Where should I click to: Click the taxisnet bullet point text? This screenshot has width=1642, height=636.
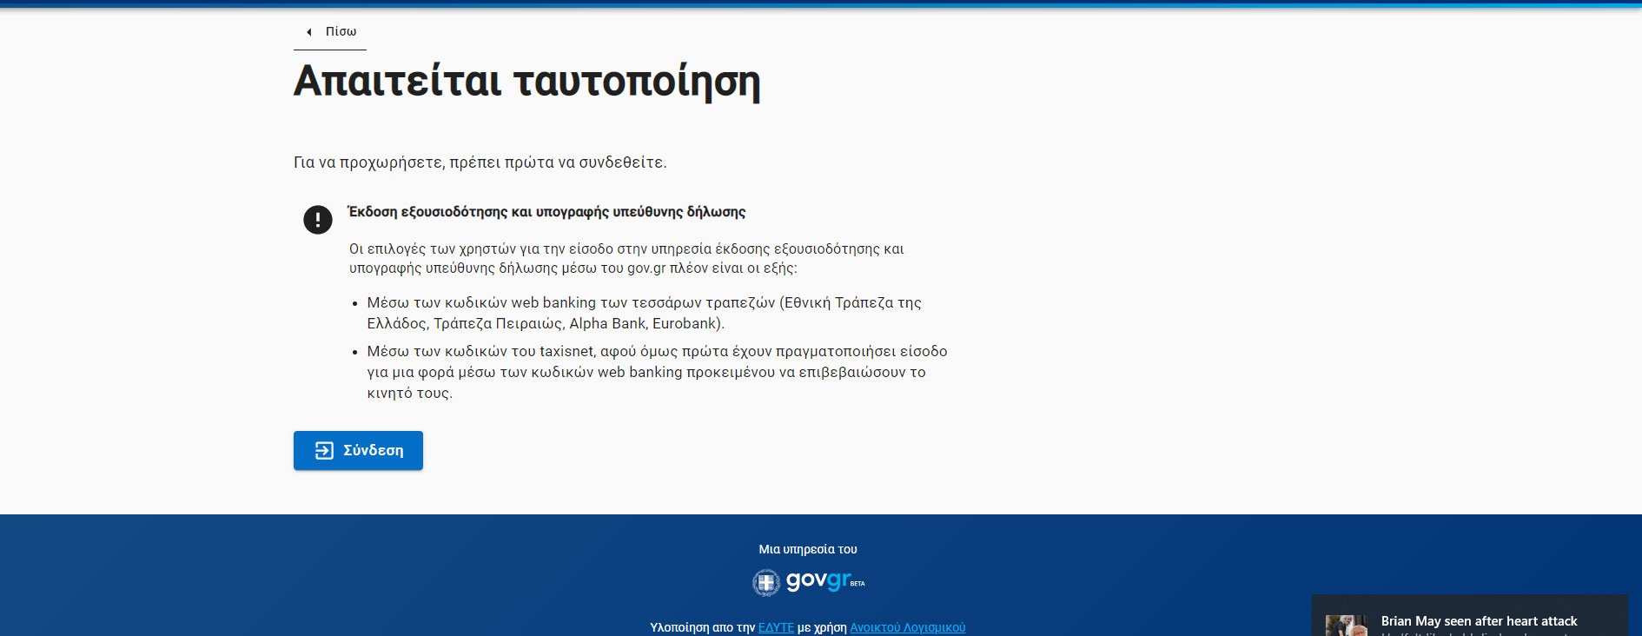656,372
